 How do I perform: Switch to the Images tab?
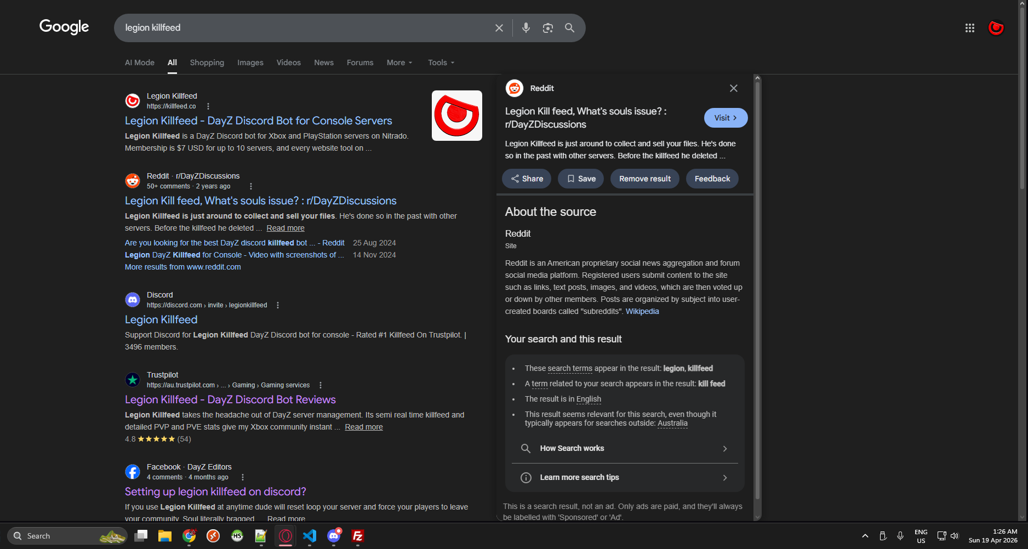click(x=250, y=62)
